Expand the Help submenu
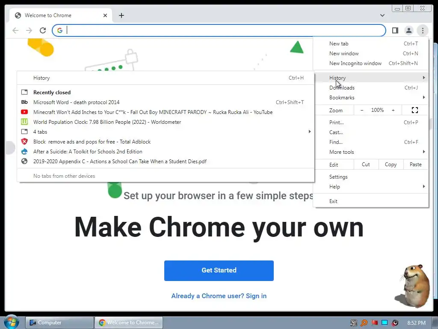The width and height of the screenshot is (438, 329). click(371, 187)
